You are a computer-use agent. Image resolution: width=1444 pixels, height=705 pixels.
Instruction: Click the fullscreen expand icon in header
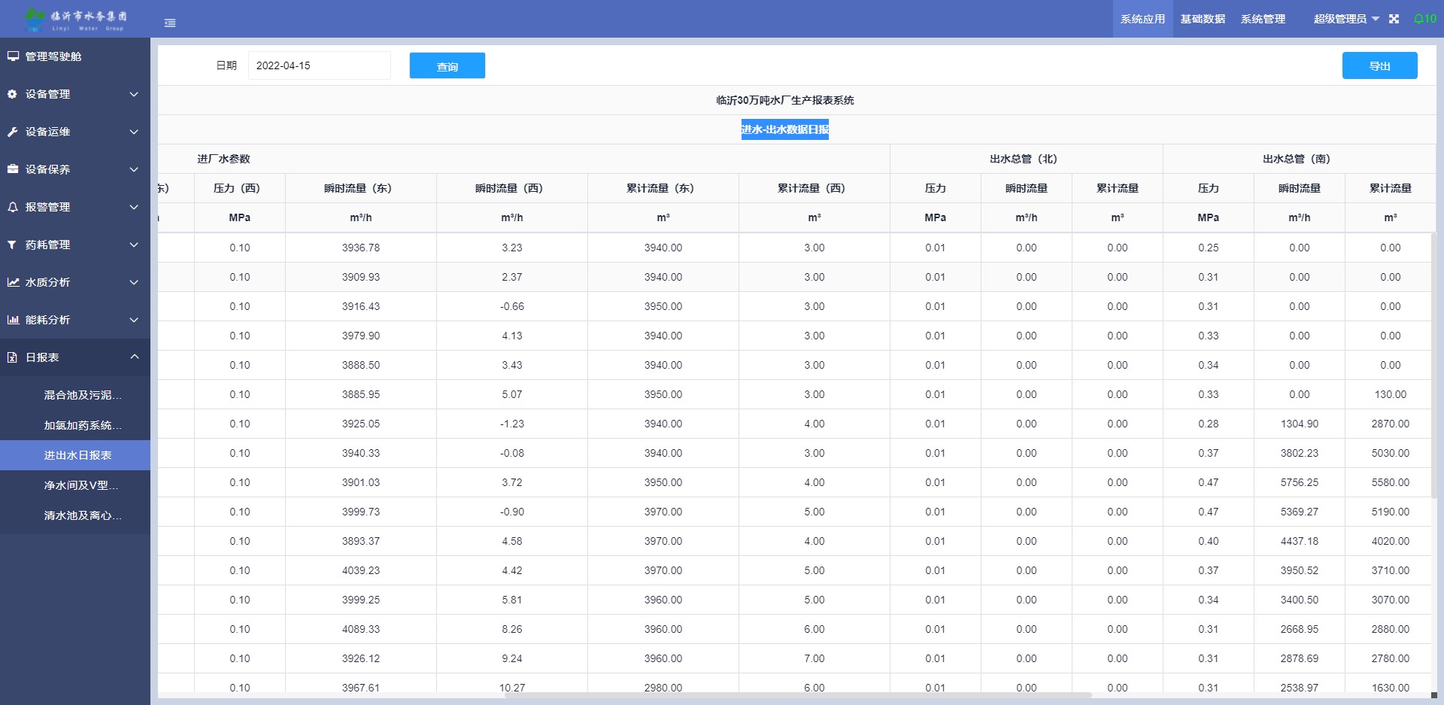coord(1394,19)
